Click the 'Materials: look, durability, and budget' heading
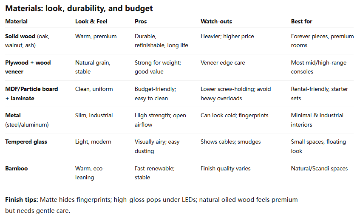This screenshot has width=360, height=218. pyautogui.click(x=79, y=8)
